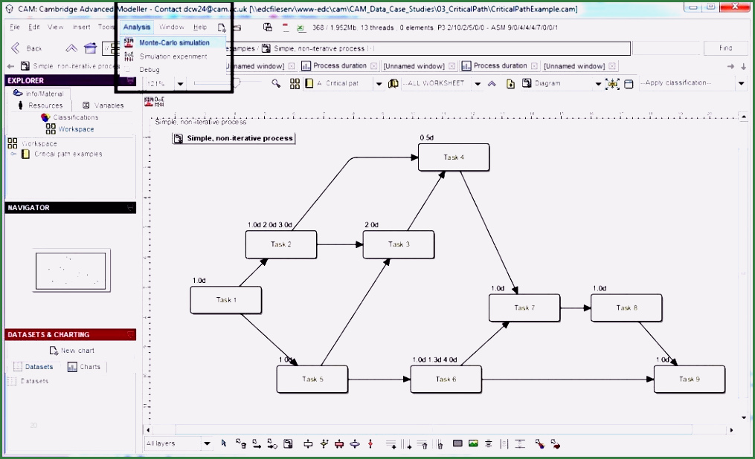Open the All layers dropdown
This screenshot has width=755, height=459.
207,443
